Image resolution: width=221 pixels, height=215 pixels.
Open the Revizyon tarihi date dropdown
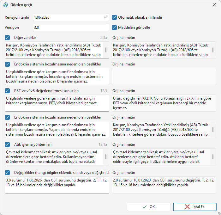(105, 17)
